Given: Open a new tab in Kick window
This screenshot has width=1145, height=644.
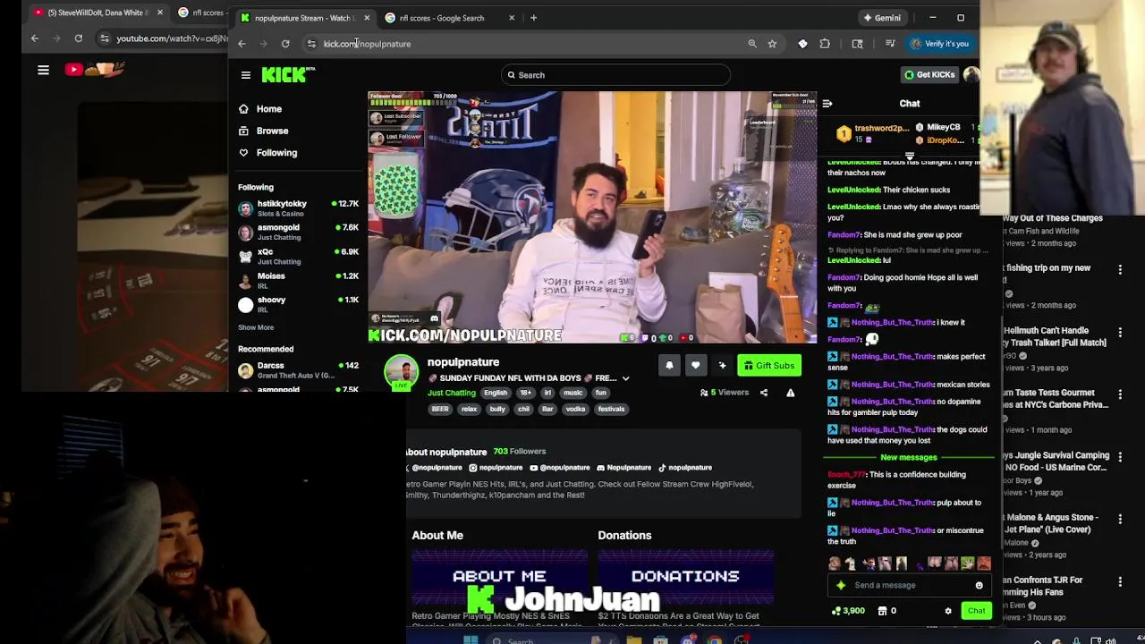Looking at the screenshot, I should click(533, 18).
